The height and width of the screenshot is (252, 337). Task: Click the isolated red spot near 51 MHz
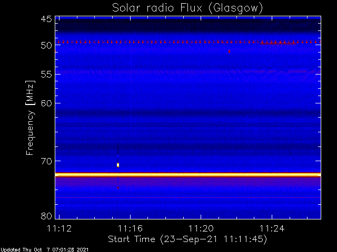pyautogui.click(x=230, y=51)
